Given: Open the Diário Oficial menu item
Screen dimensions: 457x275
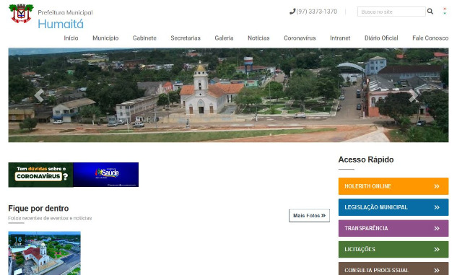Looking at the screenshot, I should coord(381,38).
